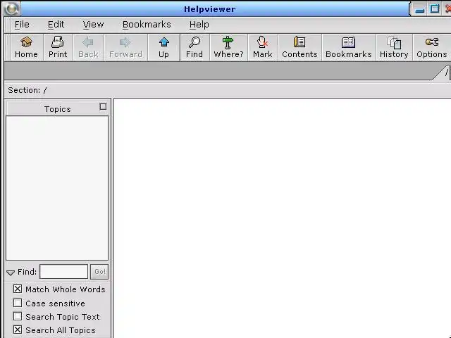451x338 pixels.
Task: Toggle Search All Topics checkbox
Action: point(18,330)
